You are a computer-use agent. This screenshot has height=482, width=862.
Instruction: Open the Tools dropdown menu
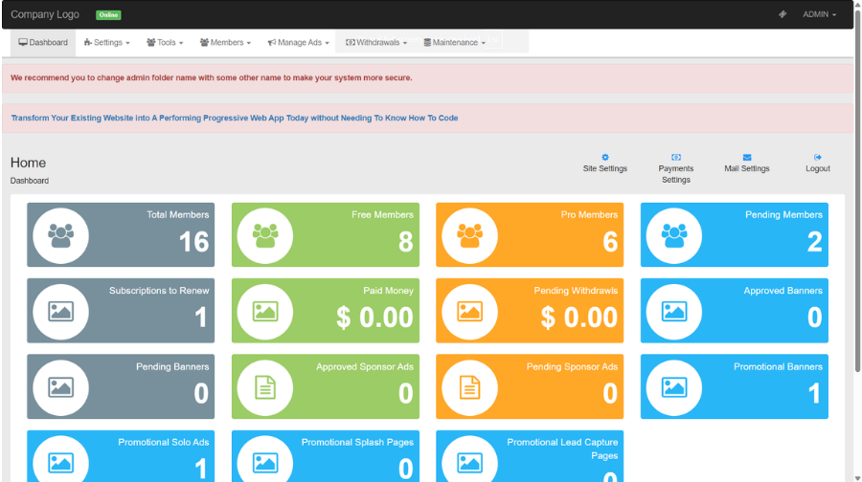pyautogui.click(x=165, y=42)
